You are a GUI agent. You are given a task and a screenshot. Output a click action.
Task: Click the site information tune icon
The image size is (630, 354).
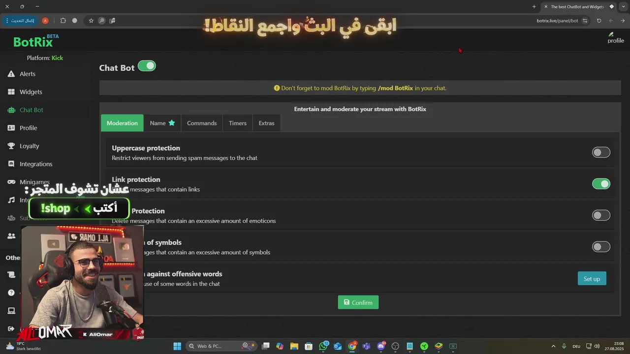pyautogui.click(x=585, y=21)
